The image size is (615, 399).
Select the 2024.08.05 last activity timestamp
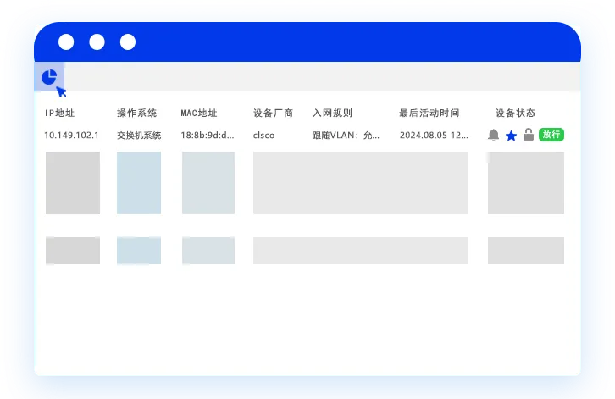pyautogui.click(x=434, y=135)
